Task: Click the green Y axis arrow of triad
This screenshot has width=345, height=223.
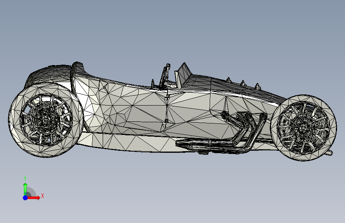Action: (25, 188)
